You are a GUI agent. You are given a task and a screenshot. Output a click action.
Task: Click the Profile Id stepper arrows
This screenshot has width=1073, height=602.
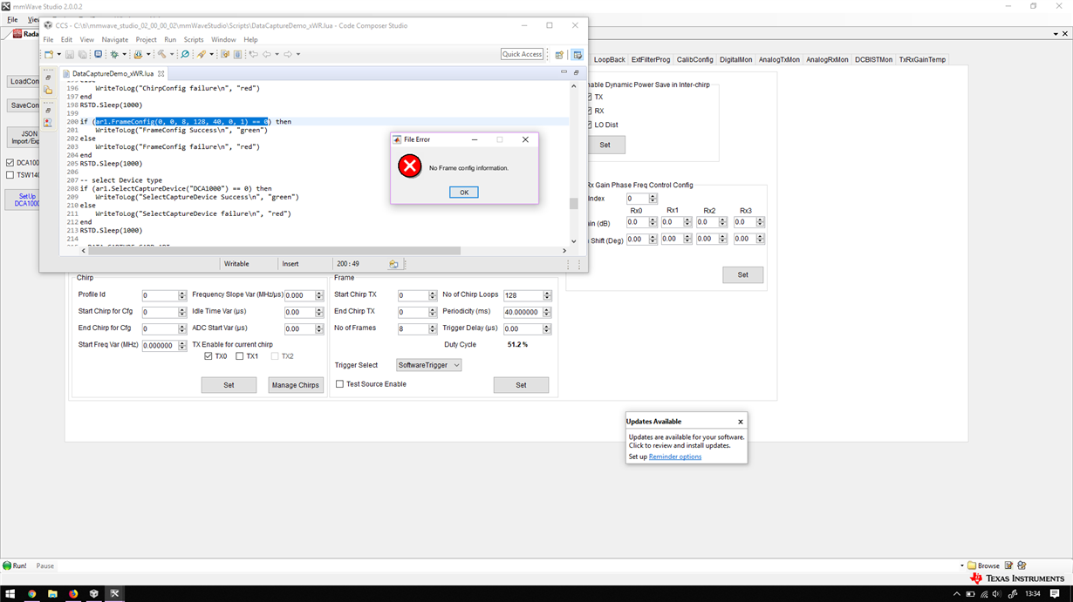(x=182, y=295)
